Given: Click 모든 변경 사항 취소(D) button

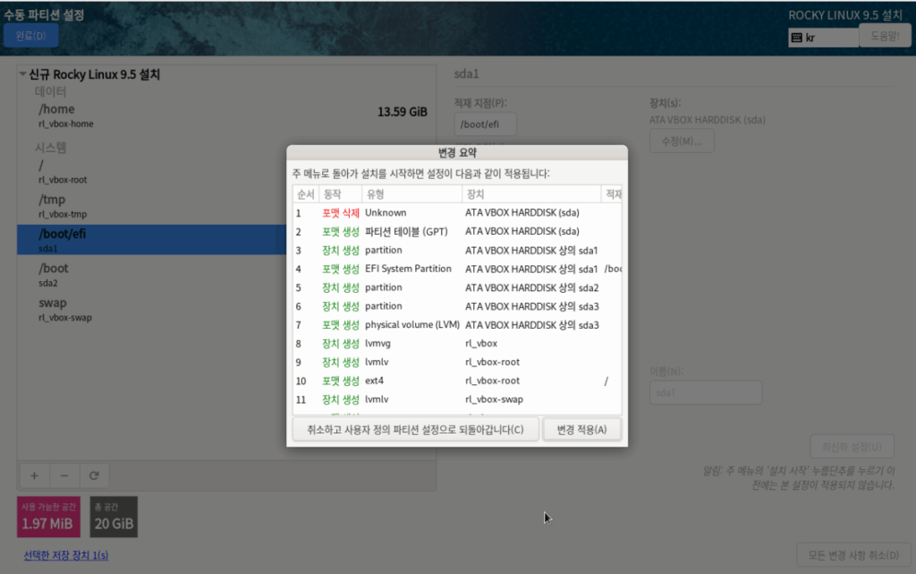Looking at the screenshot, I should [x=853, y=555].
